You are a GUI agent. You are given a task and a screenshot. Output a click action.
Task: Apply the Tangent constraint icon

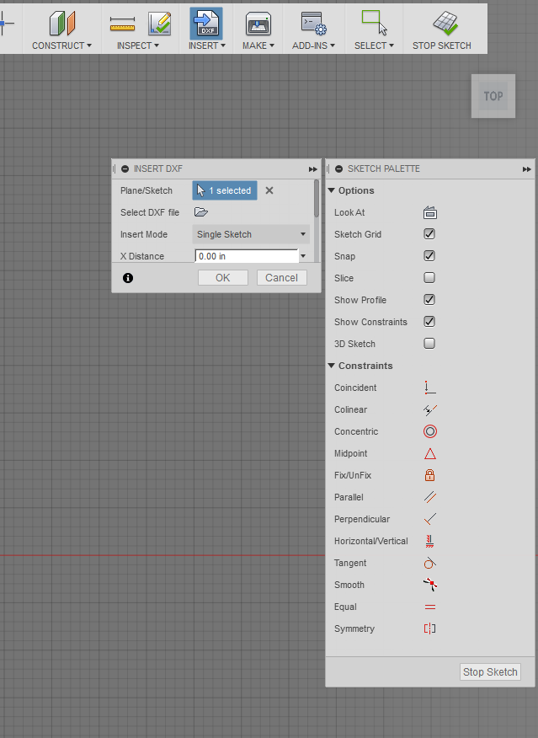coord(430,563)
